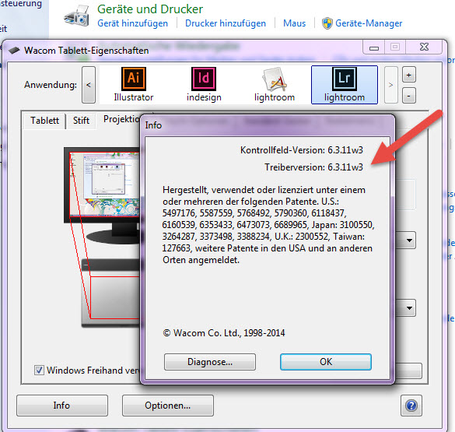Expand the lower dropdown arrow behind Info dialog

[x=409, y=307]
